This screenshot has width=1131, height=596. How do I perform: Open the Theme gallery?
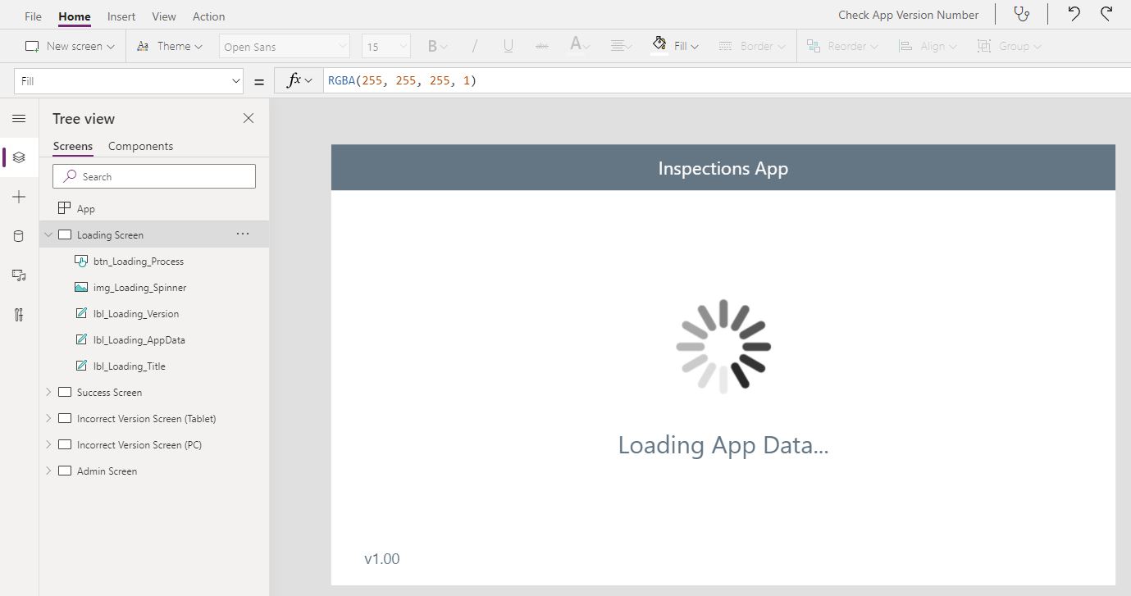170,46
